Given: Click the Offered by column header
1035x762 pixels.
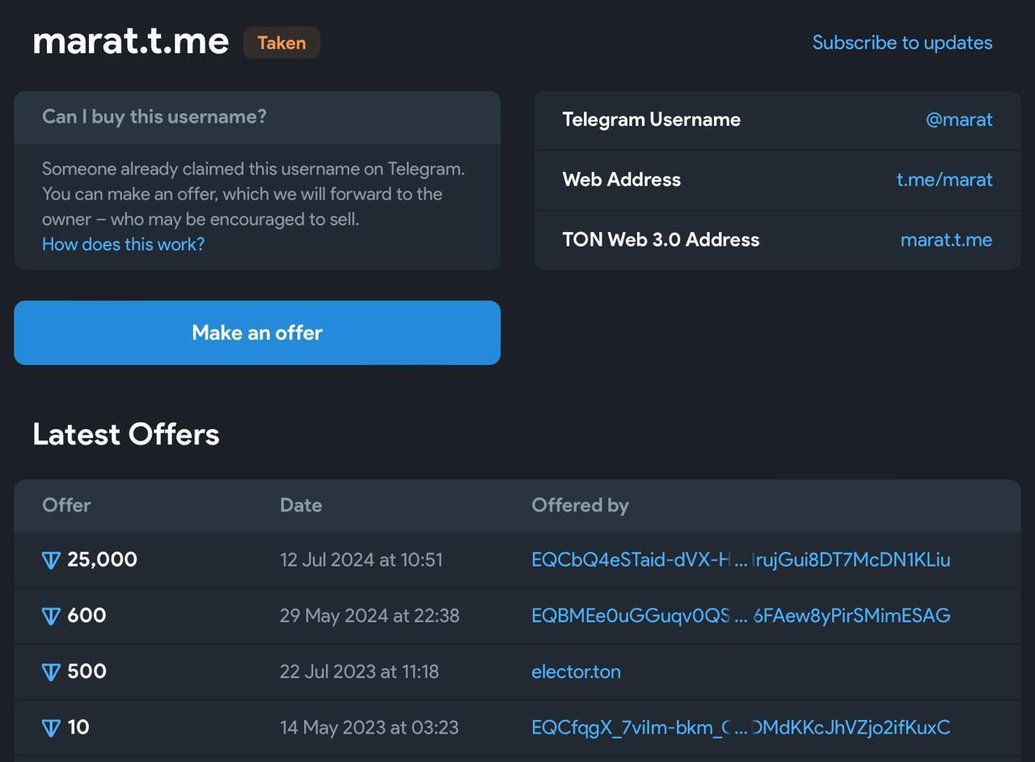Looking at the screenshot, I should point(580,505).
